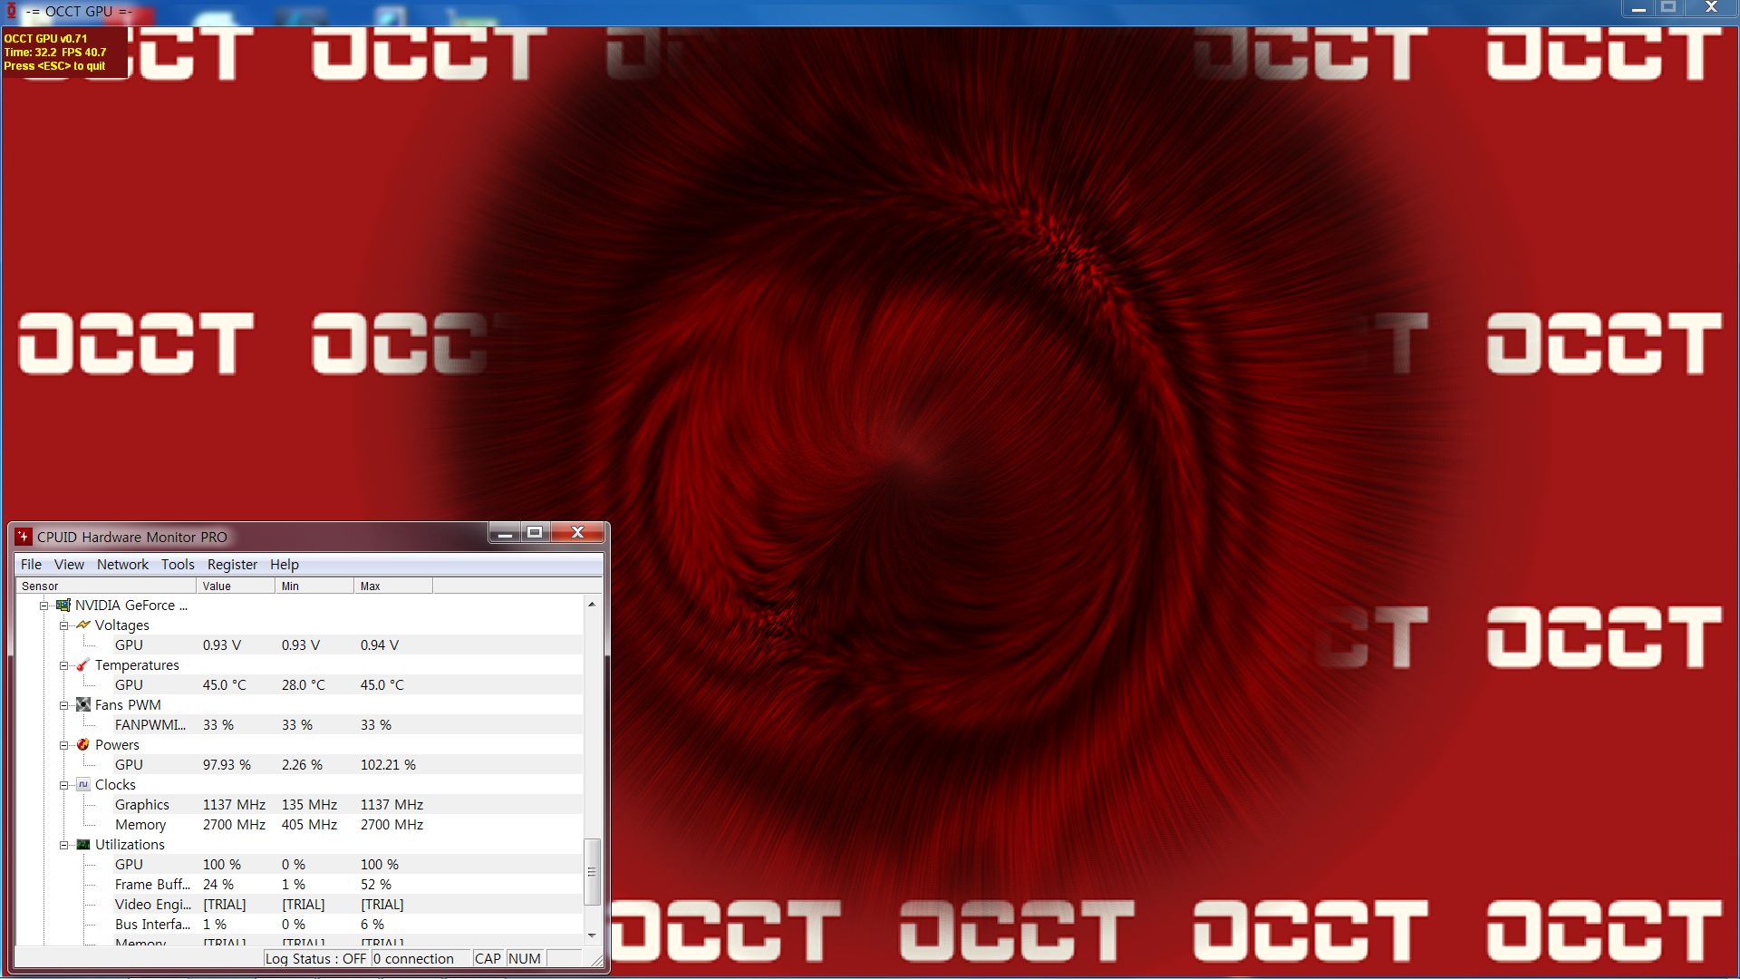Close the OCCT GPU window
This screenshot has height=979, width=1740.
click(x=1711, y=8)
